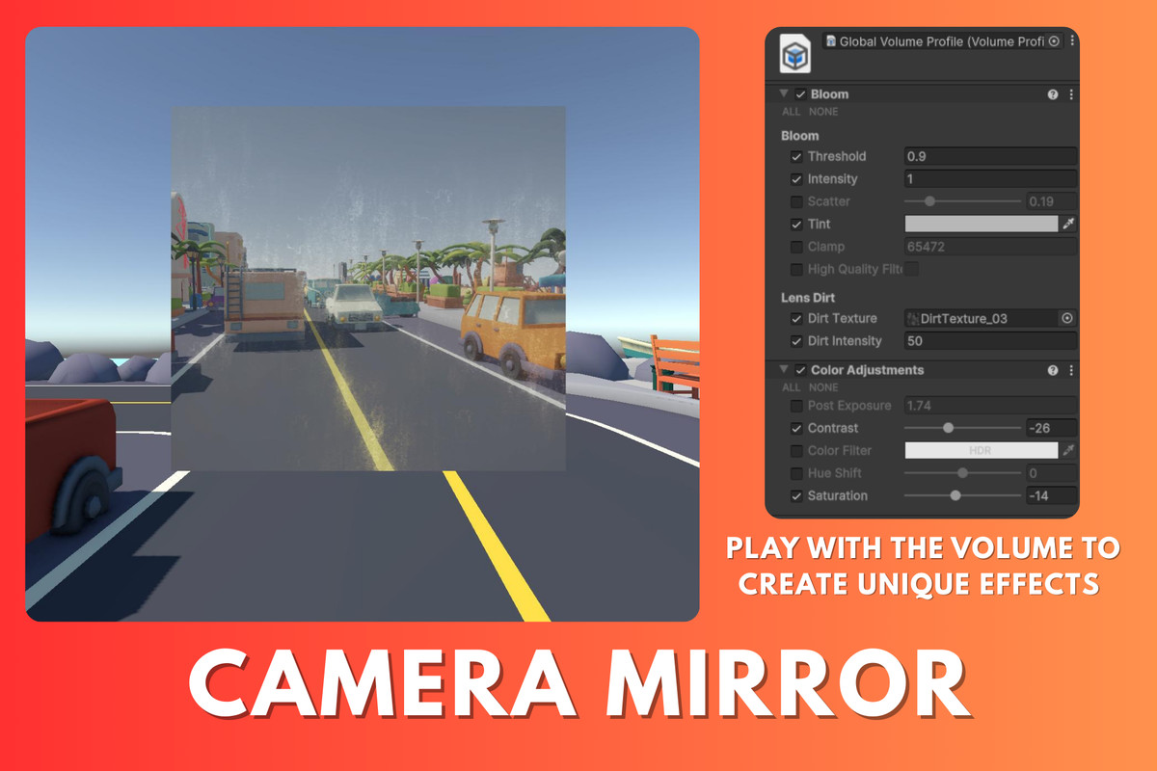Open the object picker for Global Volume Profile
The image size is (1157, 771).
(1053, 40)
